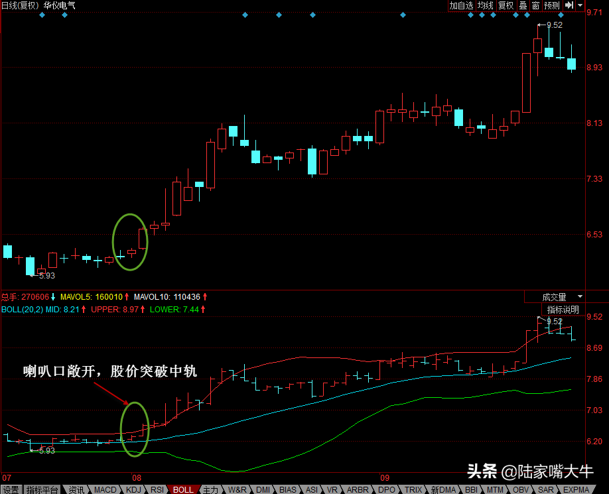The width and height of the screenshot is (609, 494).
Task: Click the 5.93 low label in candlestick chart
Action: coord(46,276)
